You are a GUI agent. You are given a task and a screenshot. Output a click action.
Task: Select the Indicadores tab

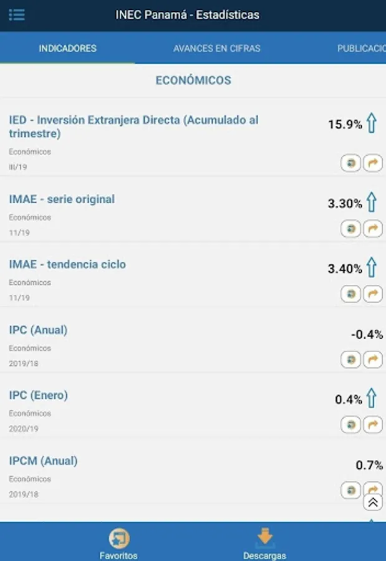tap(67, 48)
